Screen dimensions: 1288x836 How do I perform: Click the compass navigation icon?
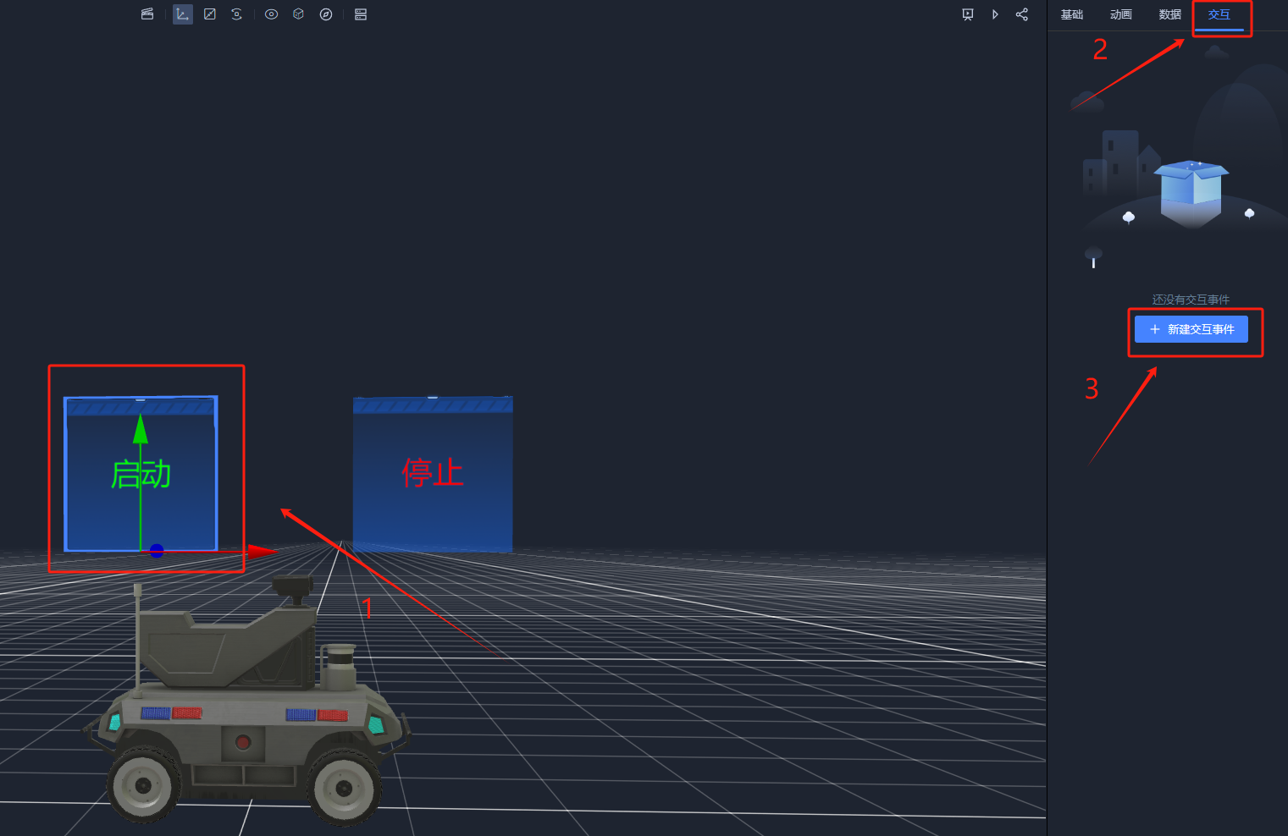[x=326, y=14]
